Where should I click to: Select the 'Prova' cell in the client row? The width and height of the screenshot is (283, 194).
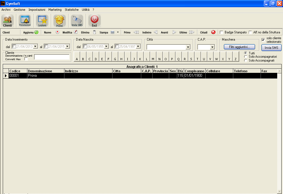tap(46, 76)
